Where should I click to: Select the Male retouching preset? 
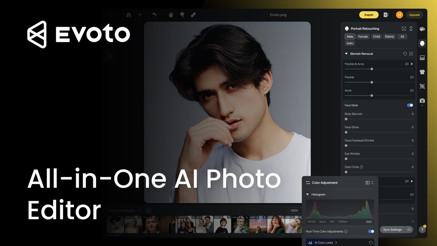click(x=350, y=36)
